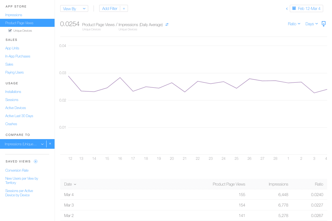Click the left chevron to view previous date range
Screen dimensions: 332x221
[287, 8]
